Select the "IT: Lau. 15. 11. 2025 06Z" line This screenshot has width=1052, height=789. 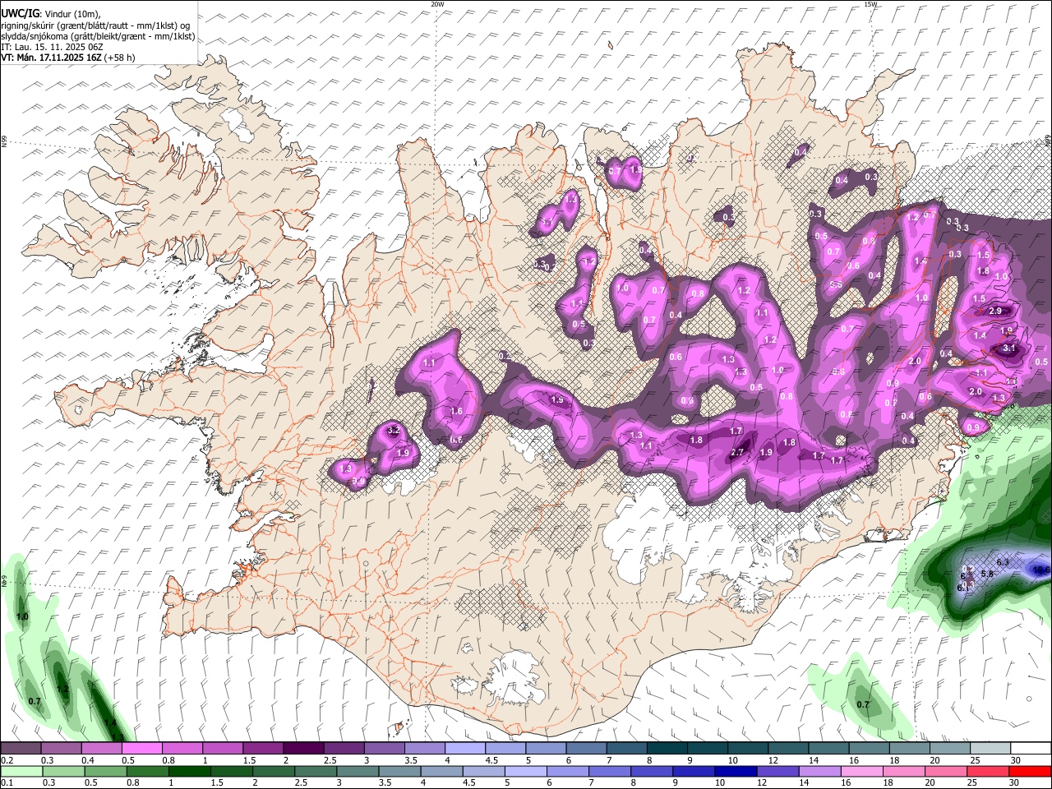pos(53,47)
